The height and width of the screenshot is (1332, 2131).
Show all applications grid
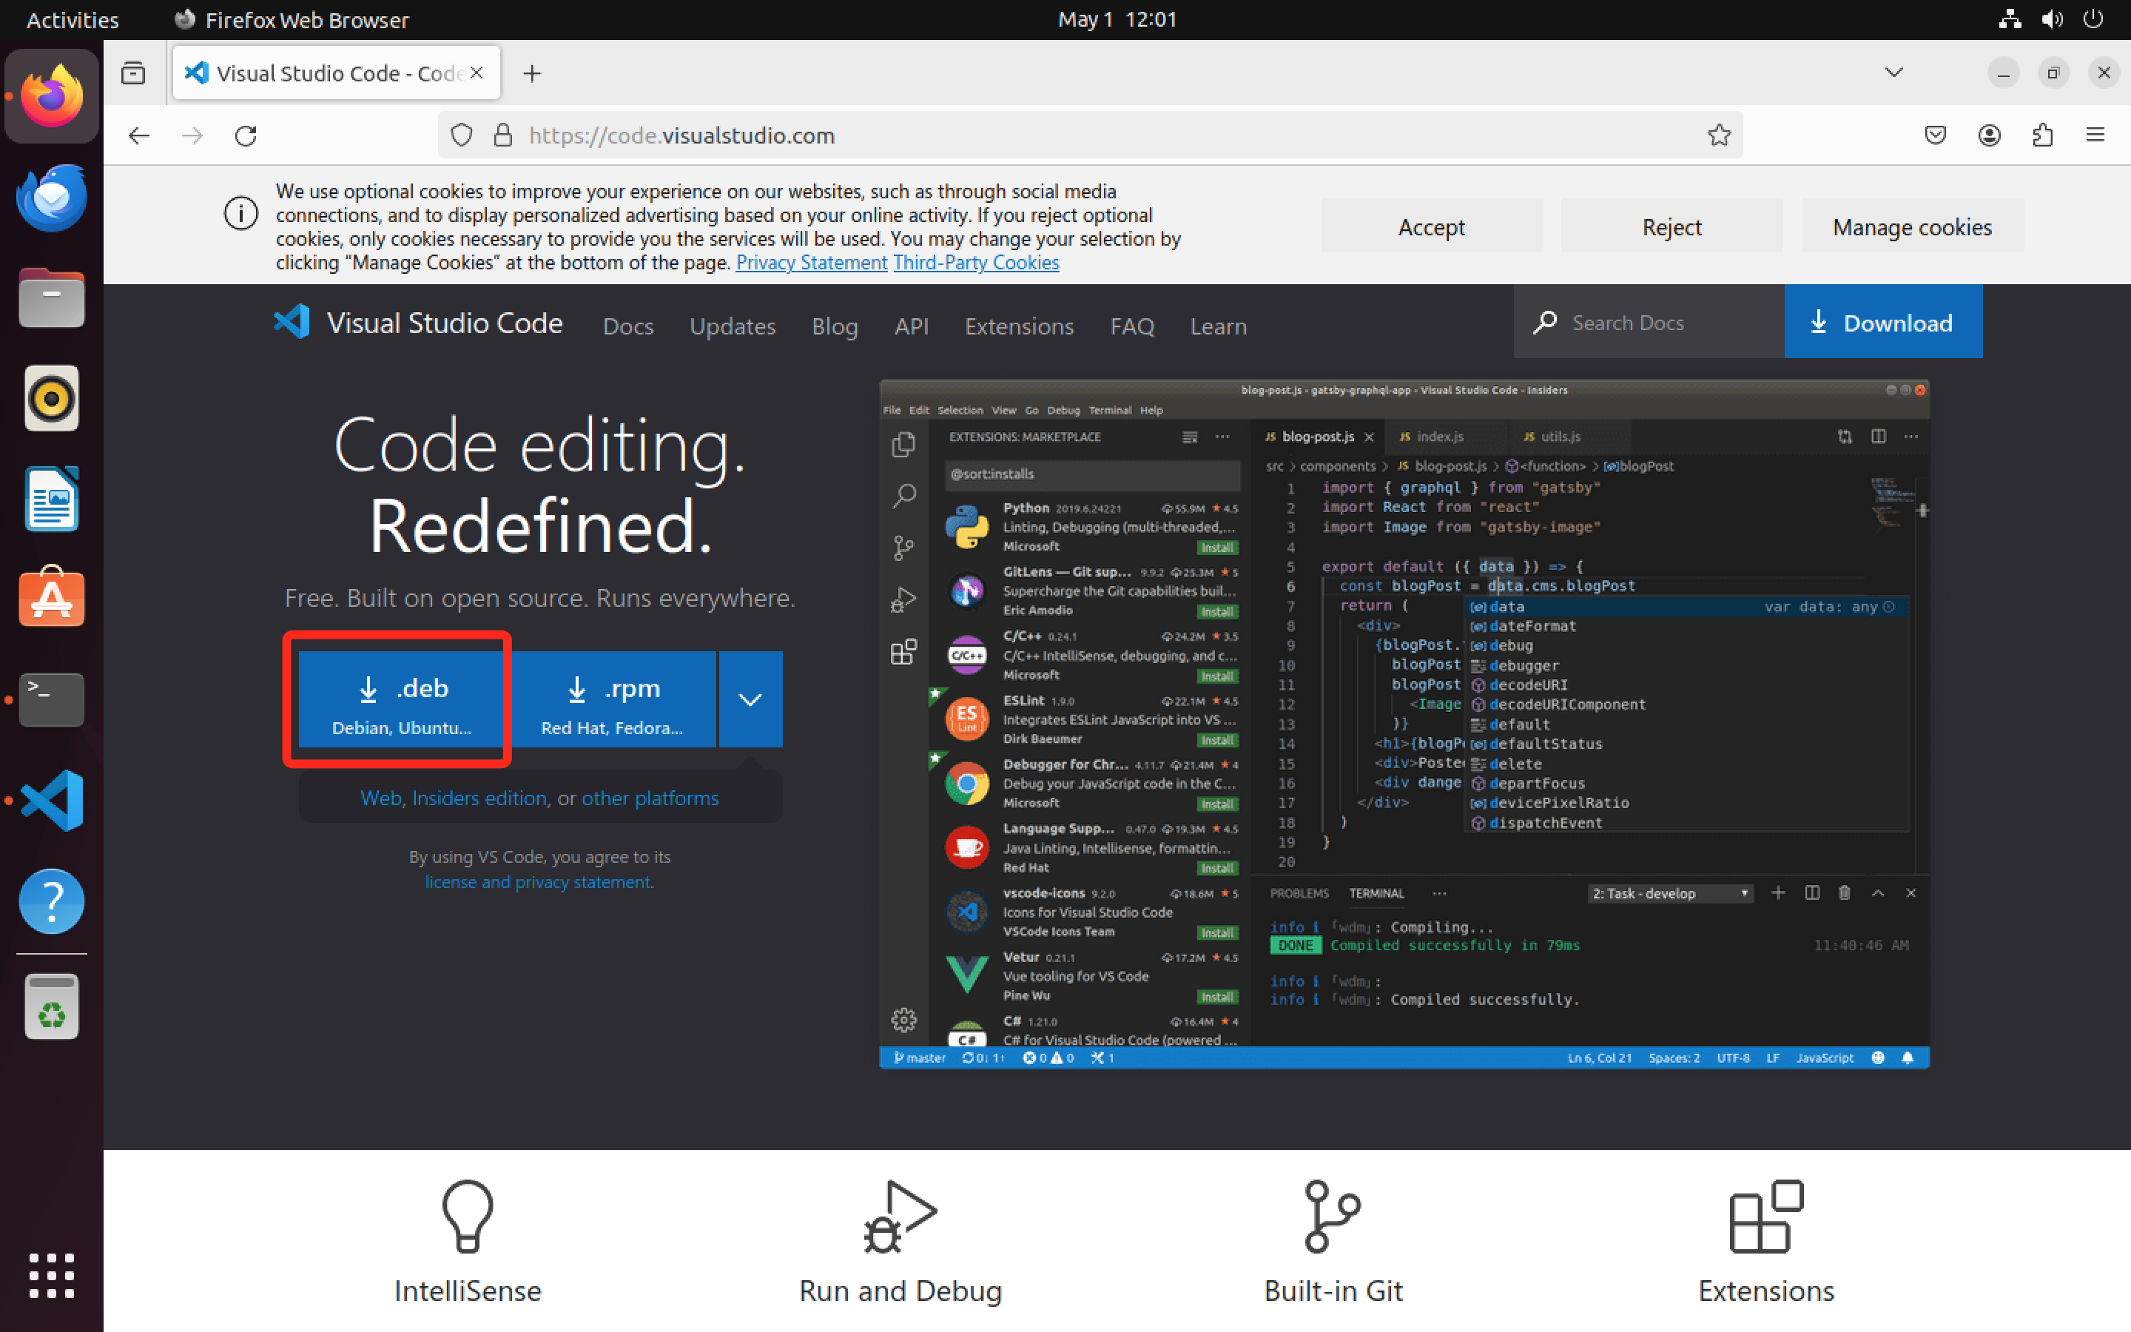[x=51, y=1276]
